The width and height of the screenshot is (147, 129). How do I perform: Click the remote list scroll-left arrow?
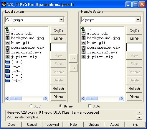coord(83,98)
